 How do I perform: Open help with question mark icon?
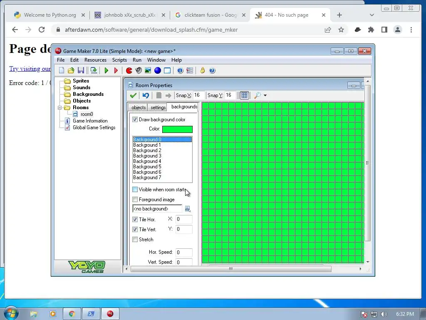pos(212,70)
